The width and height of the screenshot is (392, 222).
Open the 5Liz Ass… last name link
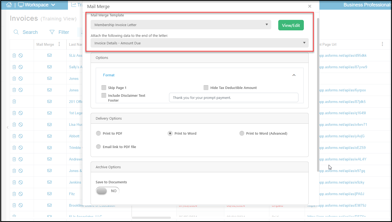75,56
